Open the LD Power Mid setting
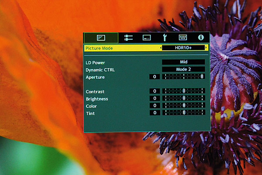Image resolution: width=262 pixels, height=175 pixels. 183,62
